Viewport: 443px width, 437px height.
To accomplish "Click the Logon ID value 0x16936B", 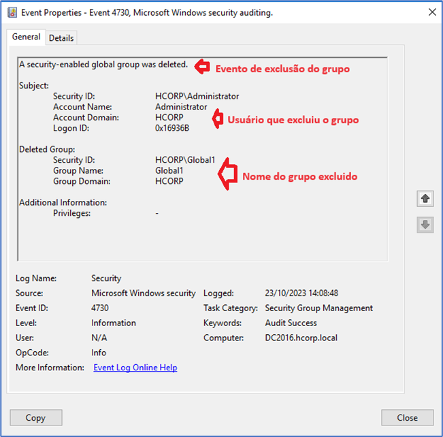I will [x=172, y=128].
